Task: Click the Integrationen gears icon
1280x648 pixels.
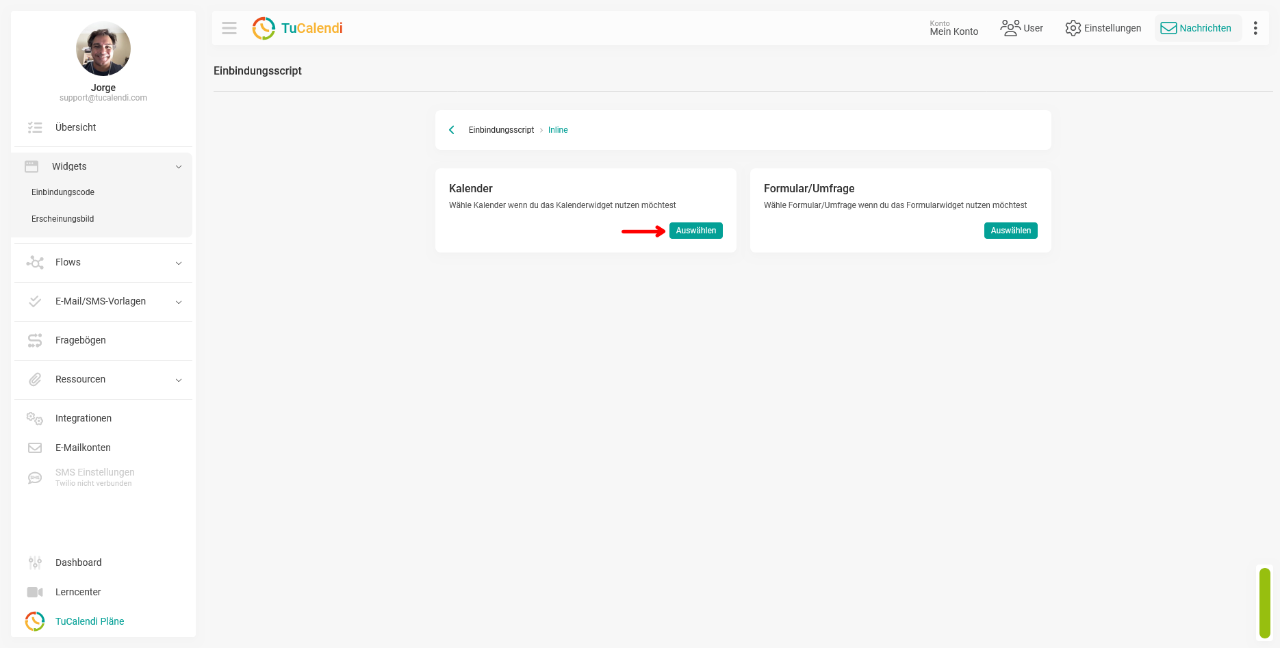Action: (x=35, y=418)
